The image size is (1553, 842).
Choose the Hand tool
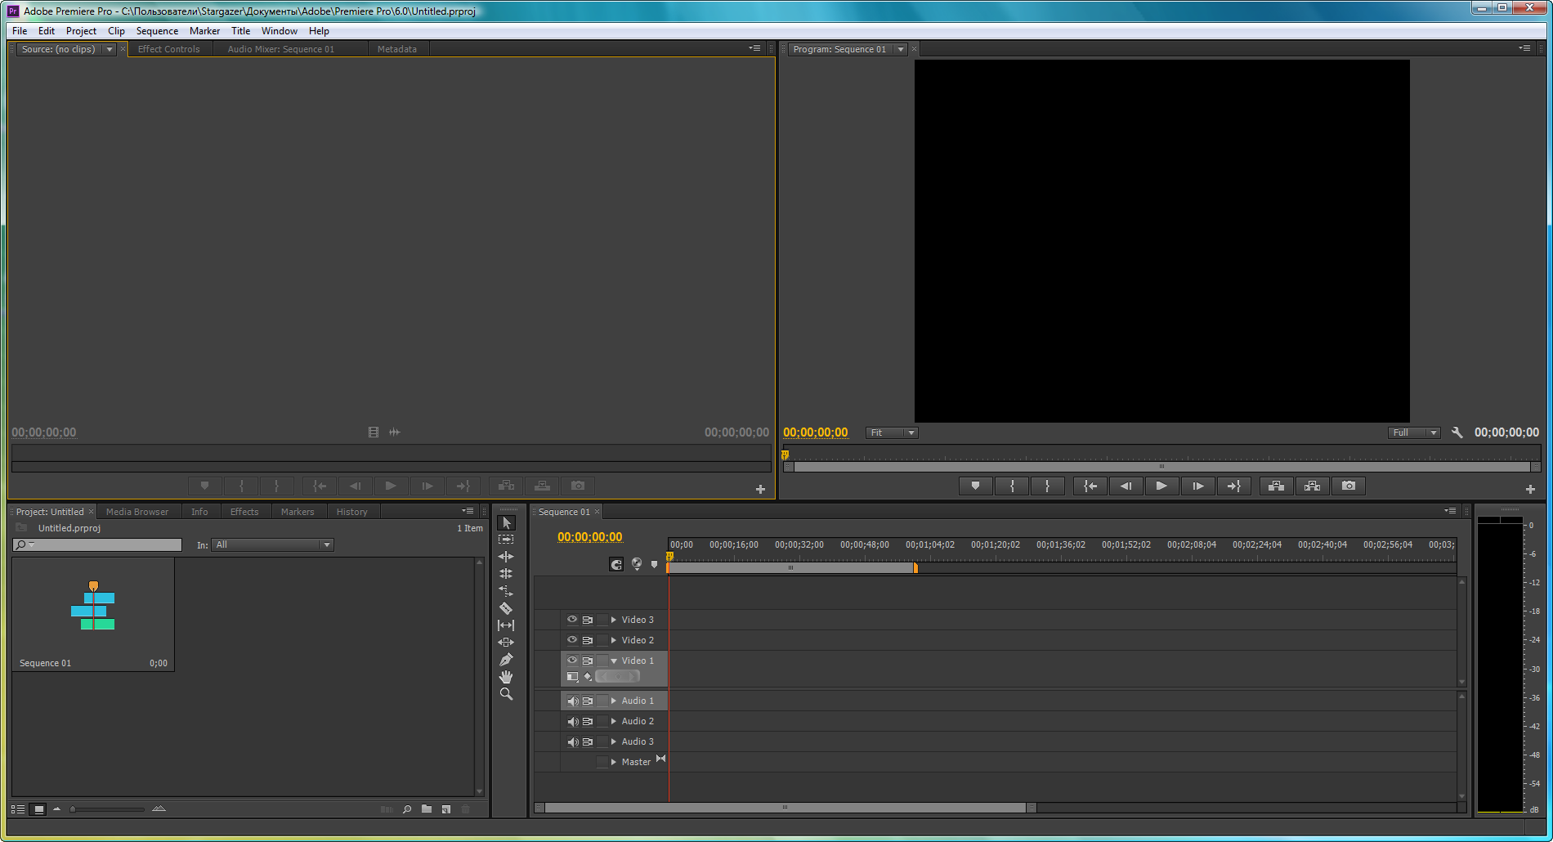click(x=506, y=677)
